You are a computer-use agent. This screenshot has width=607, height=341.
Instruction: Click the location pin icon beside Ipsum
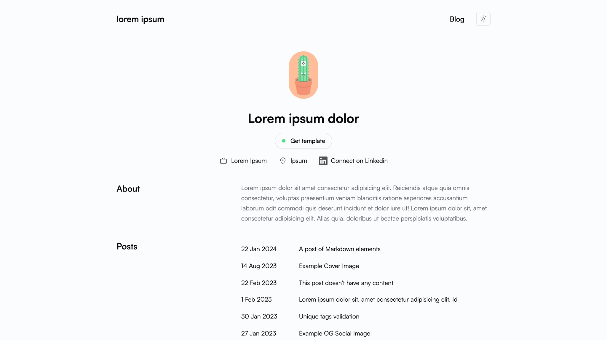[x=283, y=161]
